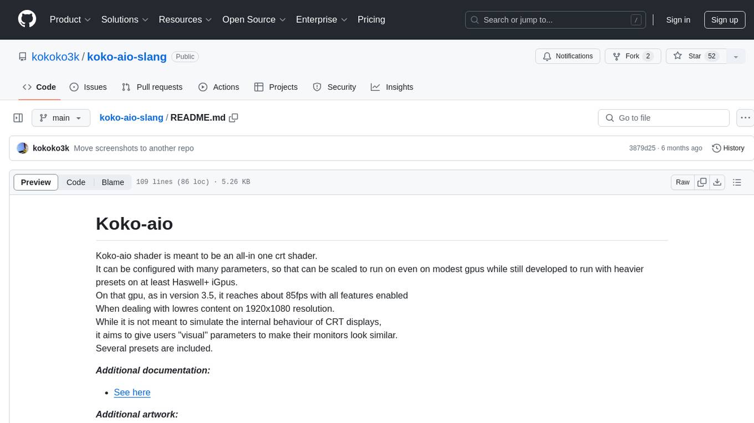Screen dimensions: 754x423
Task: Expand the Open Source menu
Action: point(254,19)
